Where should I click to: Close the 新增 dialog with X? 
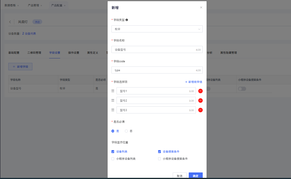pos(201,7)
